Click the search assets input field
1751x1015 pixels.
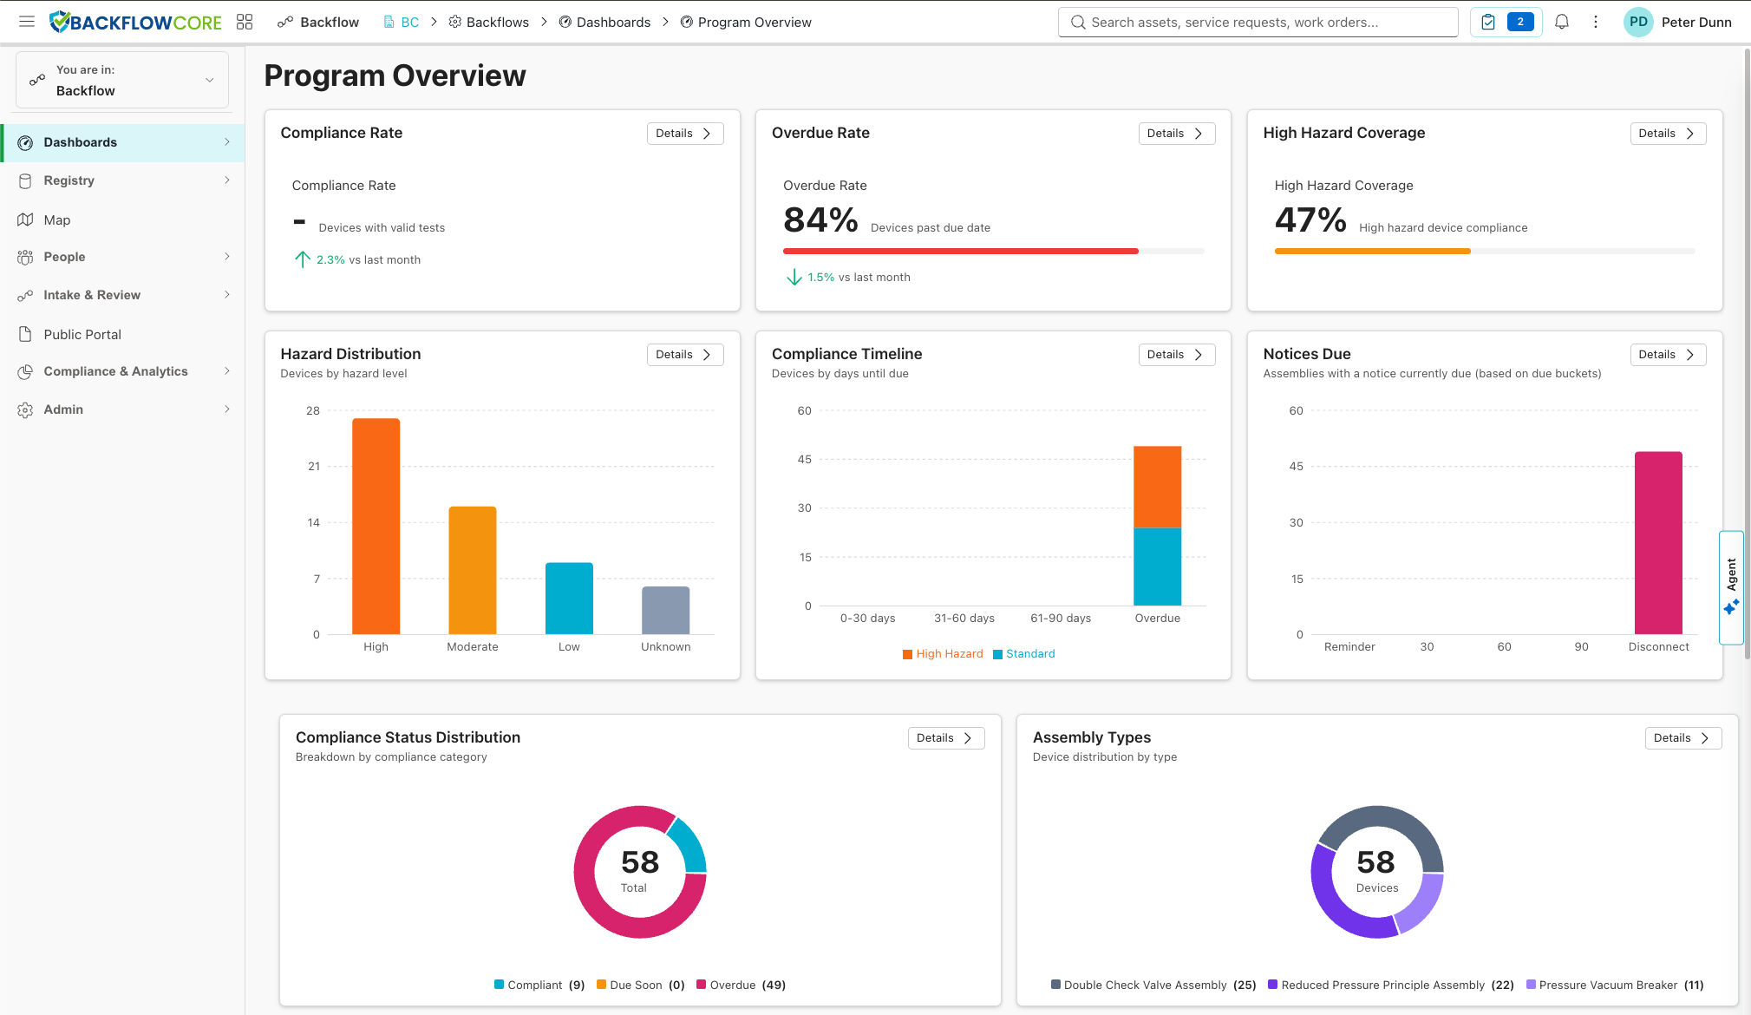tap(1258, 22)
